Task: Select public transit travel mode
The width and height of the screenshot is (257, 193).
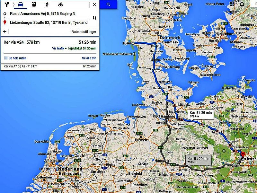Action: click(34, 4)
